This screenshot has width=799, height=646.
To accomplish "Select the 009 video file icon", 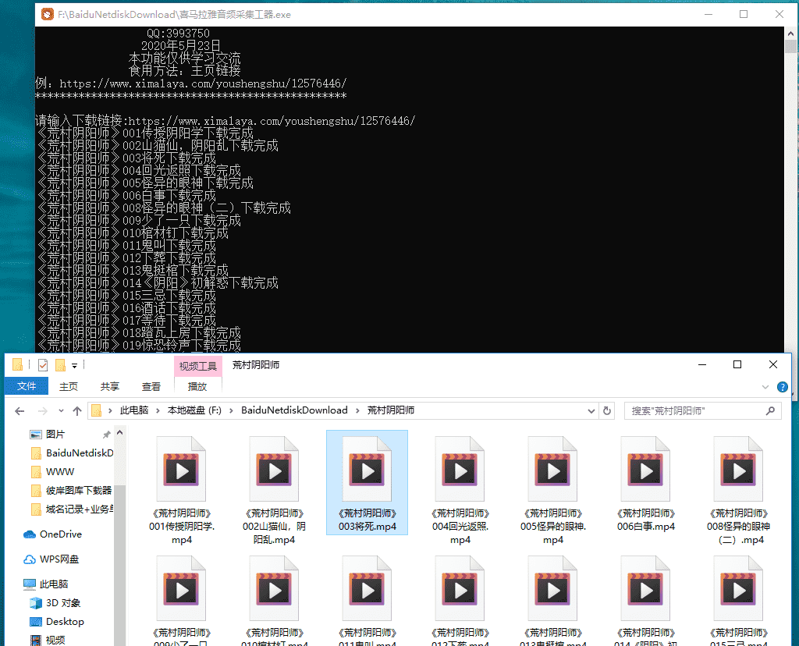I will click(x=181, y=589).
